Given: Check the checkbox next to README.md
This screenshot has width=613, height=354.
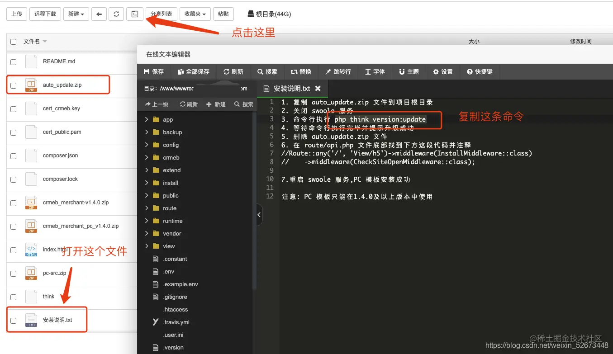Looking at the screenshot, I should (x=13, y=61).
